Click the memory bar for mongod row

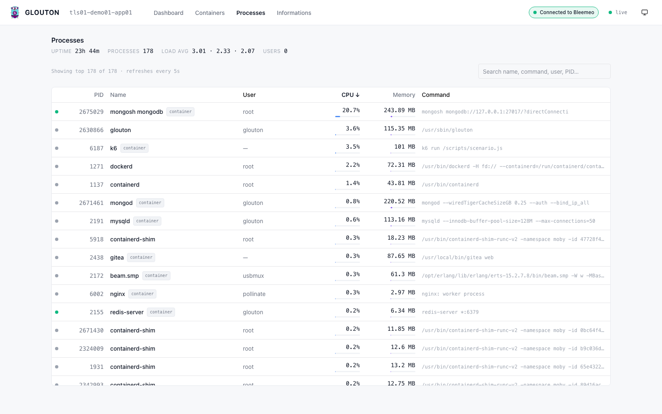[403, 208]
